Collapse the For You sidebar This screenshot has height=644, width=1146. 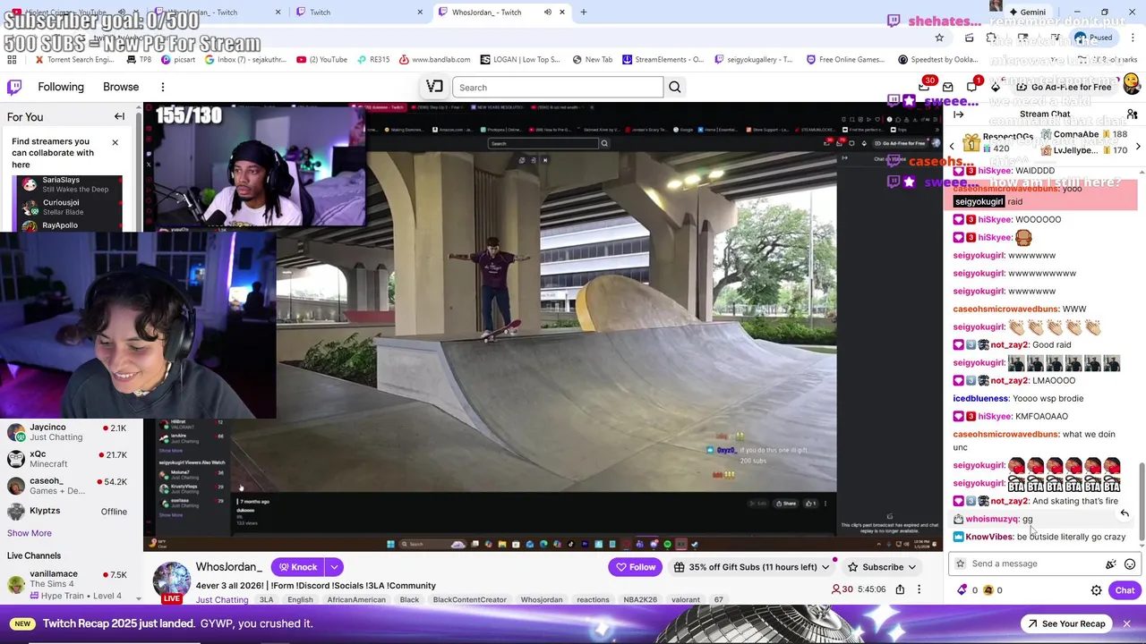(119, 116)
